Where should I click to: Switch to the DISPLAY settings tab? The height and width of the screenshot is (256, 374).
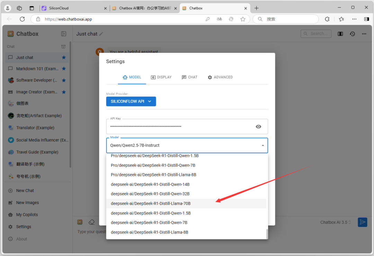(161, 77)
